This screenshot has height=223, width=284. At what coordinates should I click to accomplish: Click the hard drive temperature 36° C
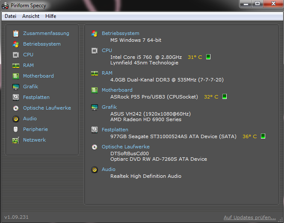(x=250, y=136)
